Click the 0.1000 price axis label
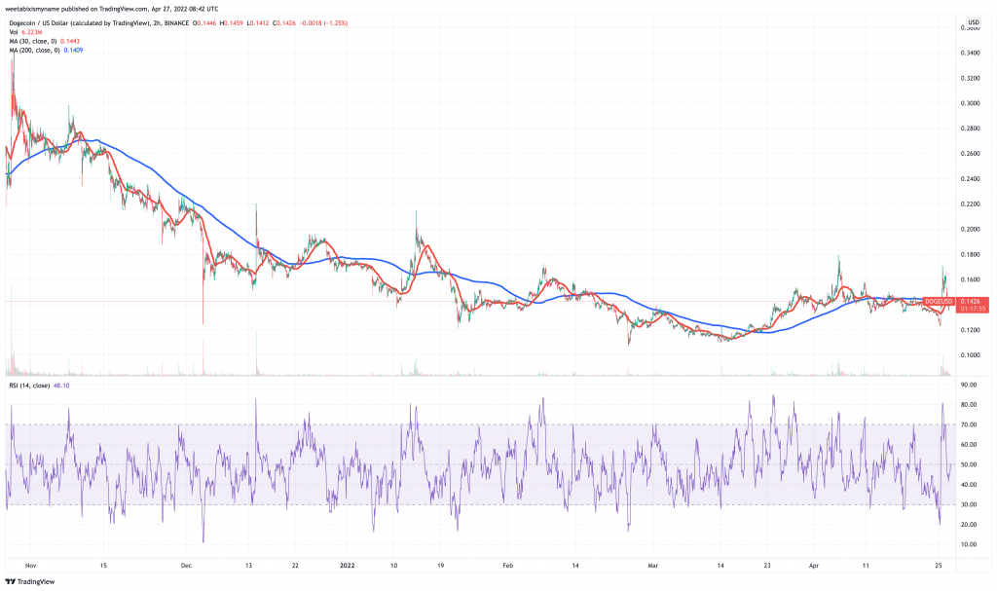 point(970,355)
